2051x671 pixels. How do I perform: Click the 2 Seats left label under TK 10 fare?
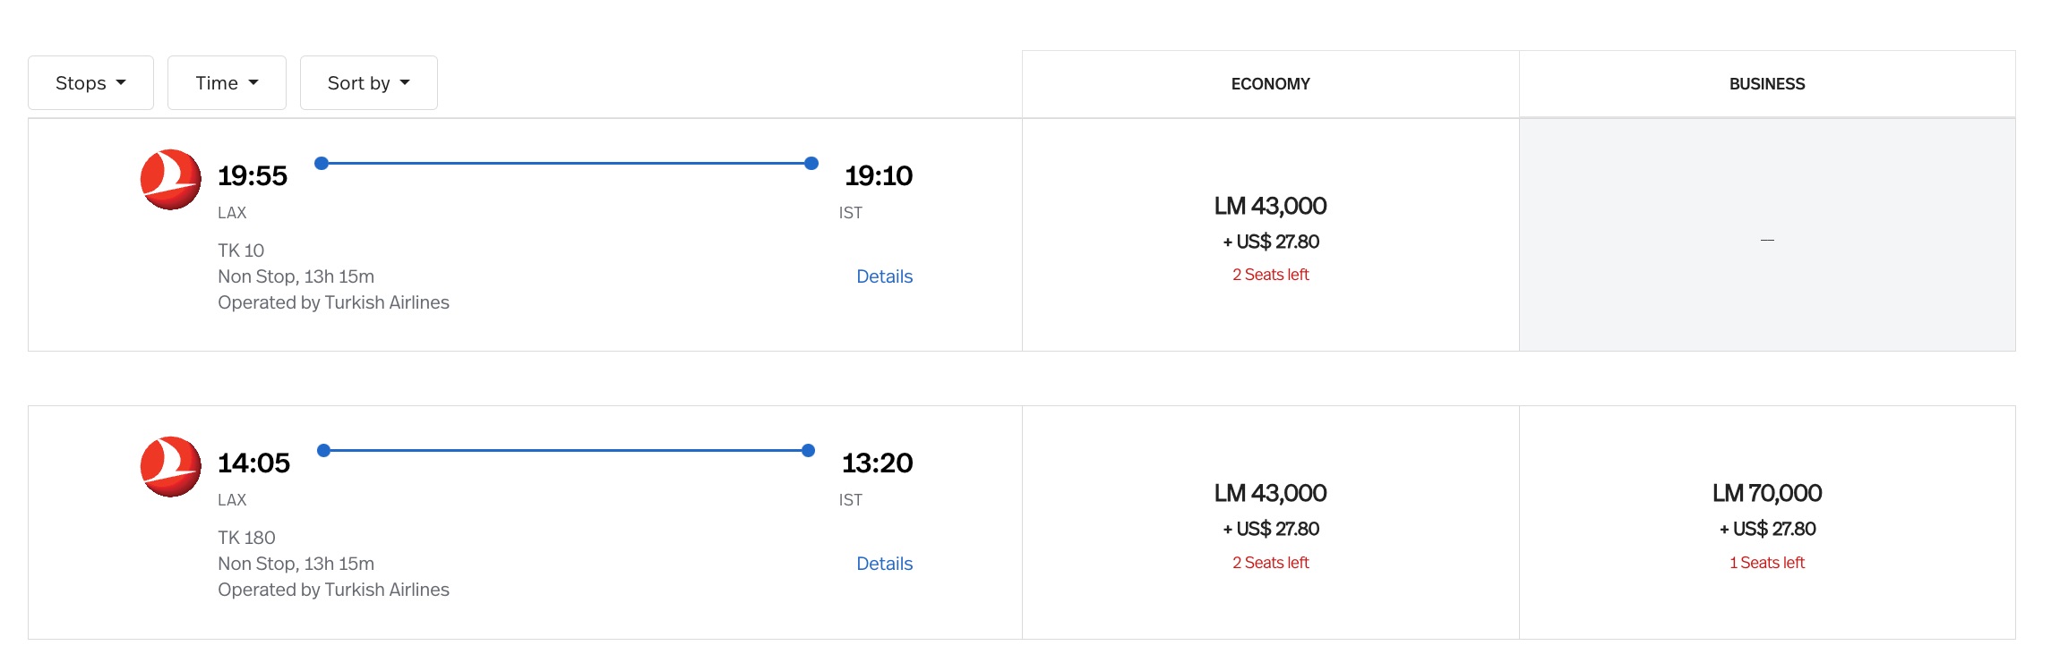point(1271,275)
